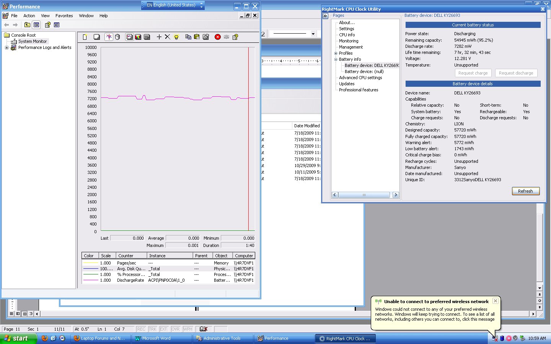
Task: Click the Date Modified column header
Action: (306, 126)
